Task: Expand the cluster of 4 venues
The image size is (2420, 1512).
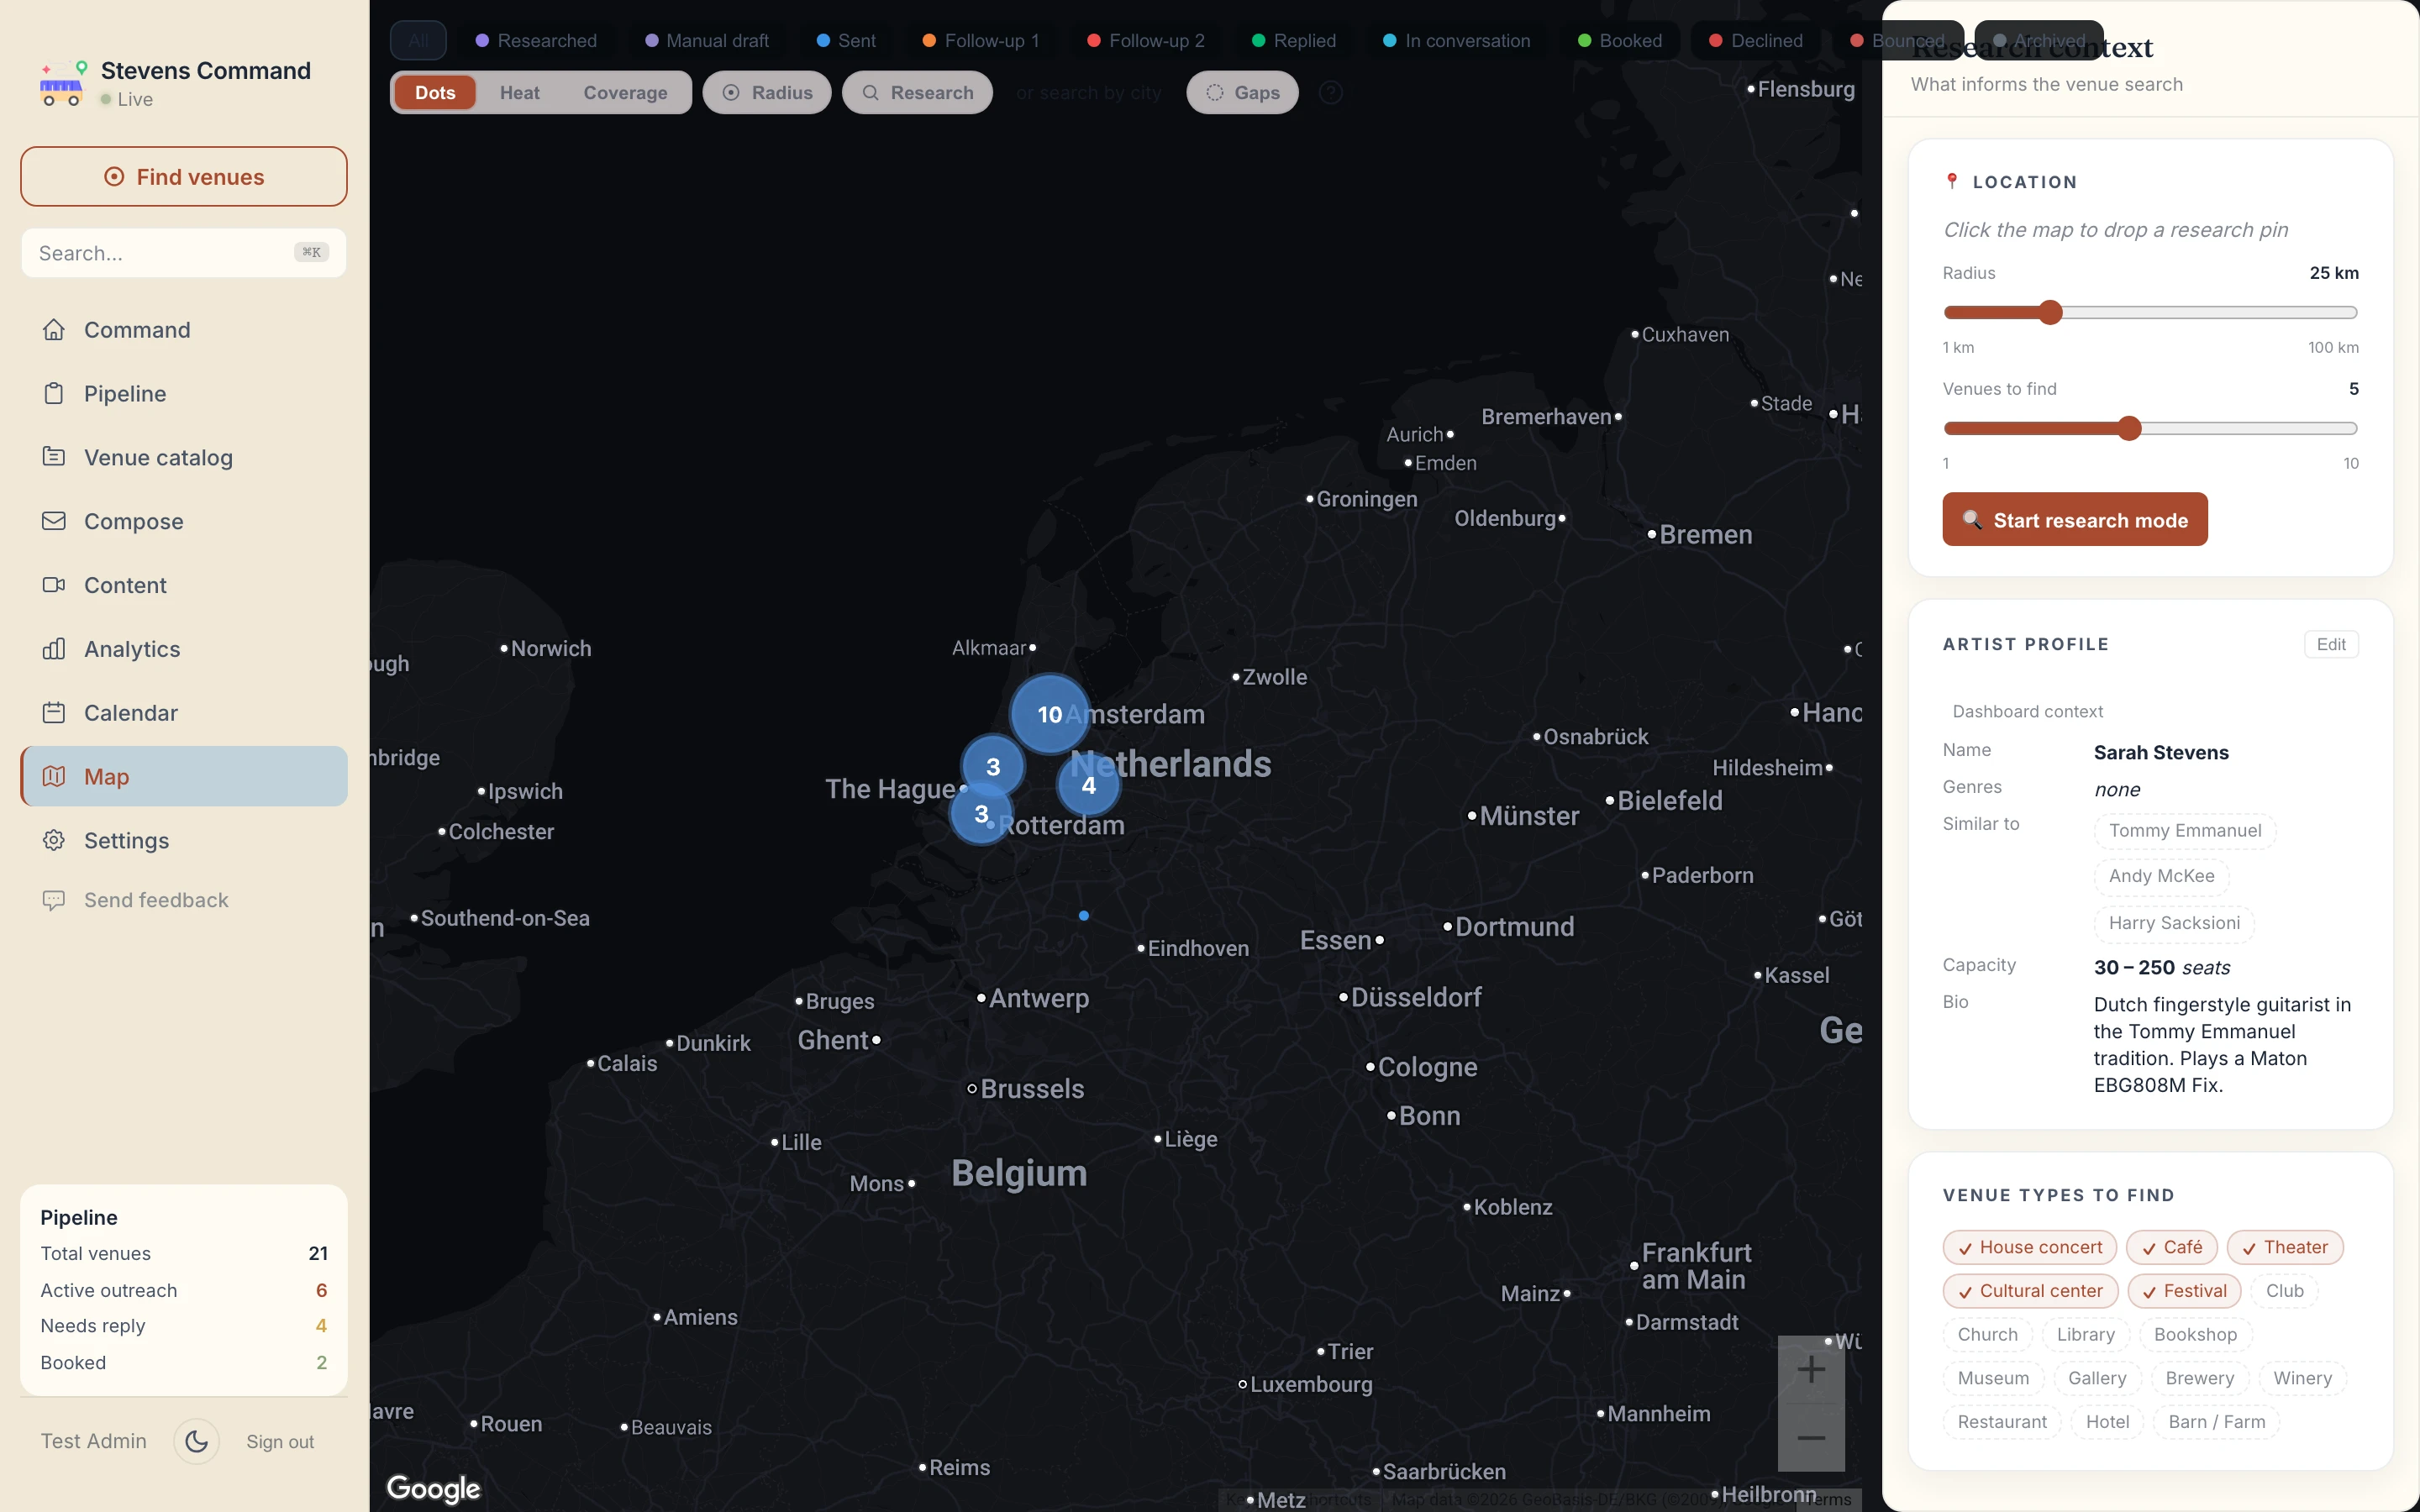Action: [1088, 785]
